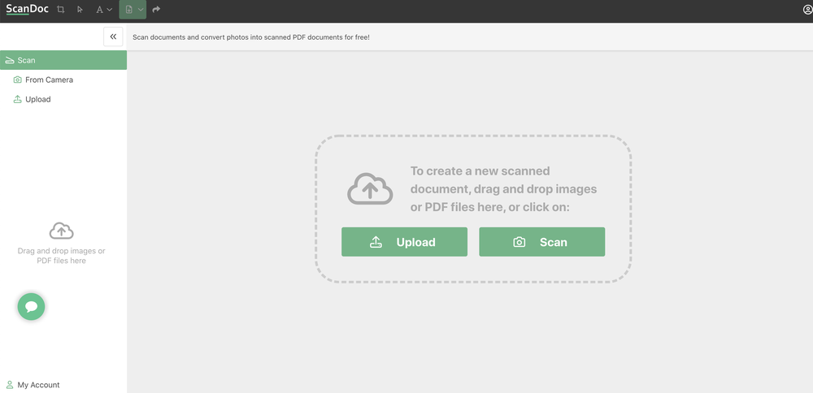This screenshot has width=813, height=393.
Task: Select the pointer cursor tool
Action: pyautogui.click(x=80, y=9)
